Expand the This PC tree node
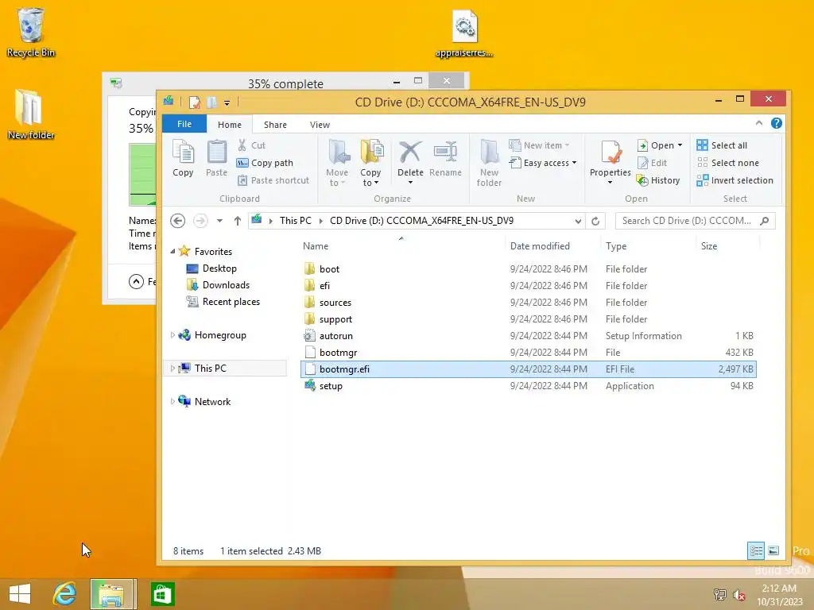This screenshot has width=814, height=610. [x=172, y=369]
